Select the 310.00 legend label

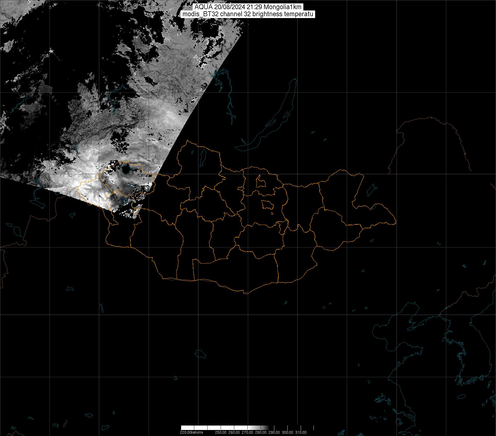pyautogui.click(x=301, y=432)
